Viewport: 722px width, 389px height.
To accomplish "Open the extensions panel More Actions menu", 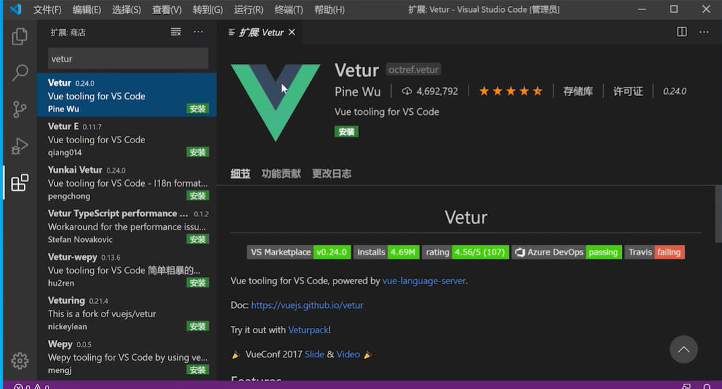I will tap(198, 31).
